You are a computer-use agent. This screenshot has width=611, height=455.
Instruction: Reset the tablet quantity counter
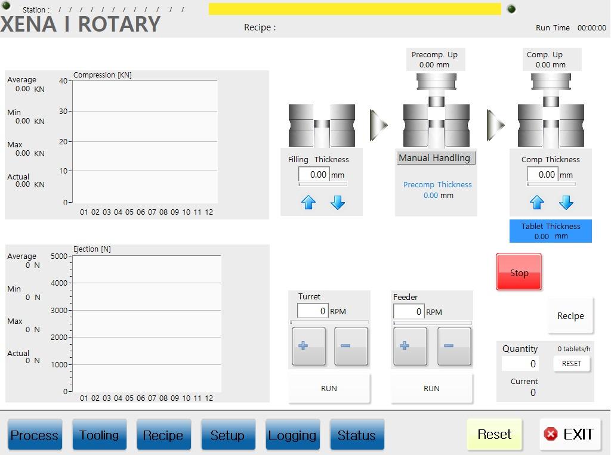[x=571, y=363]
